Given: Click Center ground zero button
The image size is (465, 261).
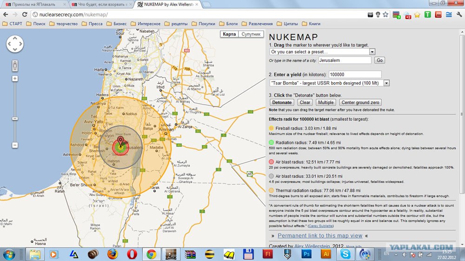Looking at the screenshot, I should pos(360,103).
